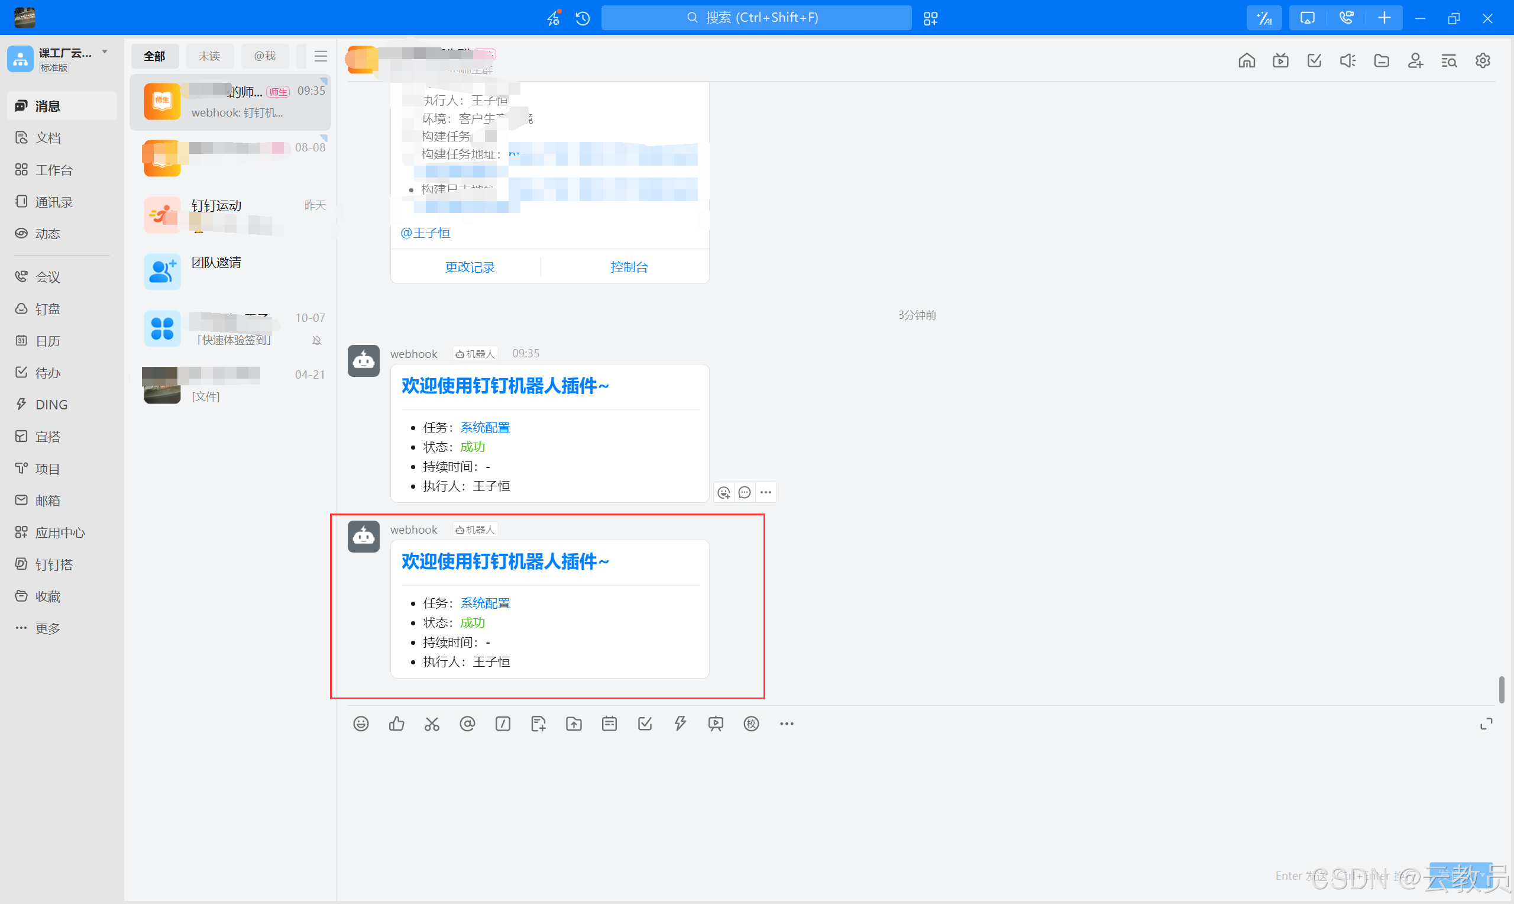Screen dimensions: 1514x904
Task: Click the @ mention button in toolbar
Action: point(468,724)
